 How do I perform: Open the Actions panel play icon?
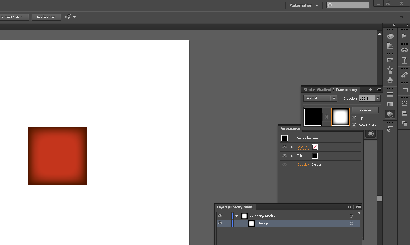coord(404,36)
